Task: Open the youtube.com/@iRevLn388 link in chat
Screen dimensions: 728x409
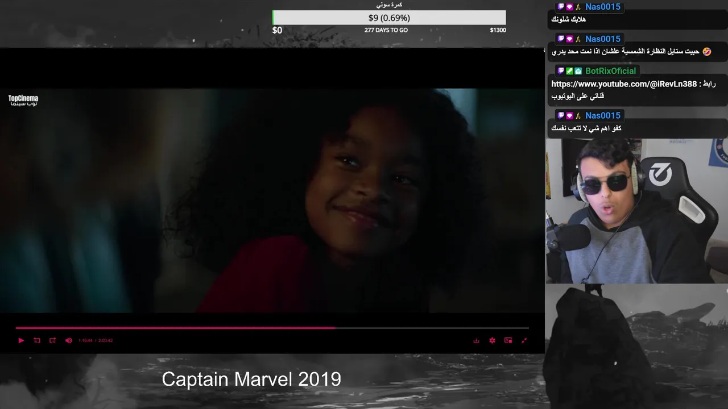Action: pos(624,84)
